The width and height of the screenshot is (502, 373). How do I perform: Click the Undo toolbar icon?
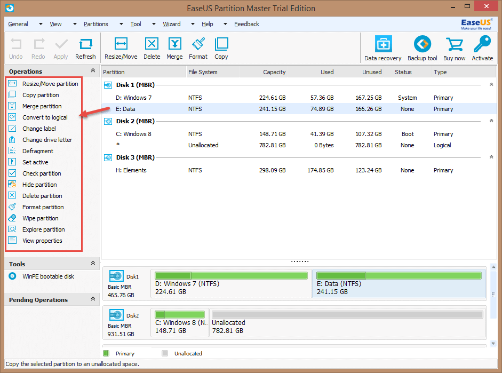15,48
